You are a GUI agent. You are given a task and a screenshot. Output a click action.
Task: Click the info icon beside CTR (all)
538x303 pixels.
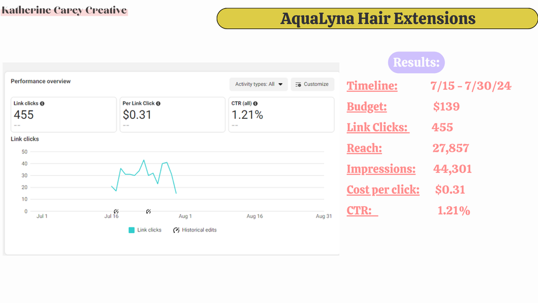[256, 103]
